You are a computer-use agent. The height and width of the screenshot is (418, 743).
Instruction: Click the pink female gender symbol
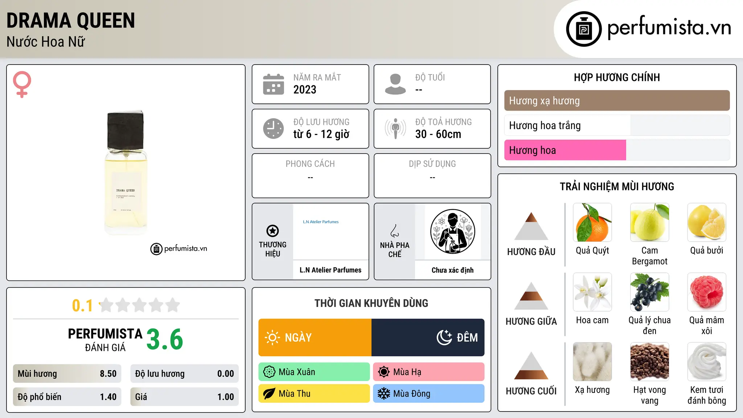pyautogui.click(x=22, y=85)
